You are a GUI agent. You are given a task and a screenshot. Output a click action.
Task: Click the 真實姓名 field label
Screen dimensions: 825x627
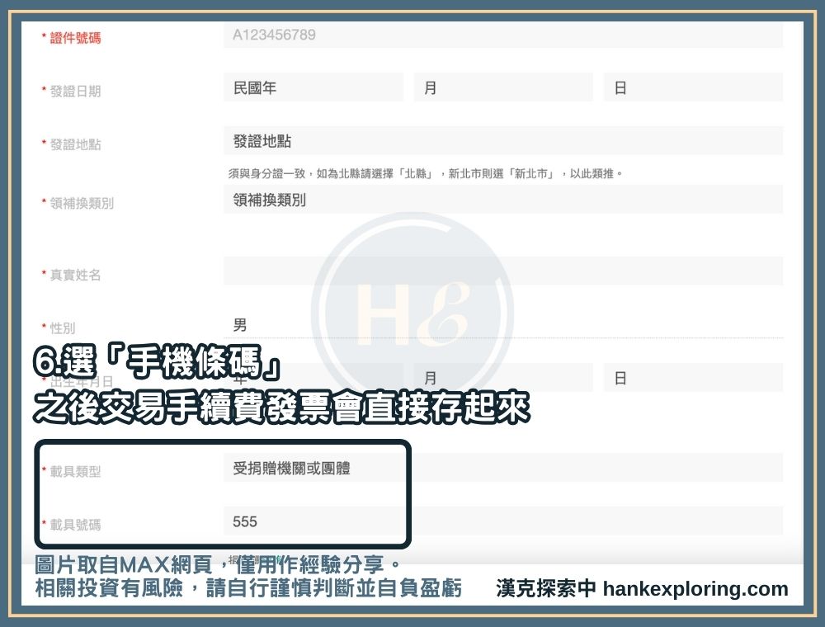75,275
